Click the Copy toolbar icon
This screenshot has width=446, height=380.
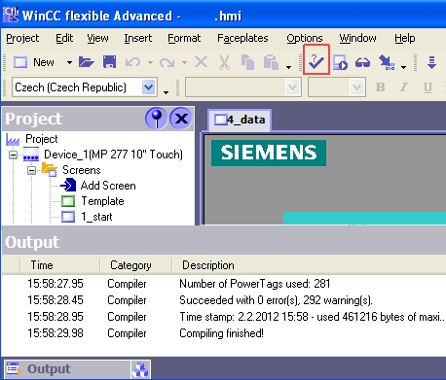tap(247, 62)
